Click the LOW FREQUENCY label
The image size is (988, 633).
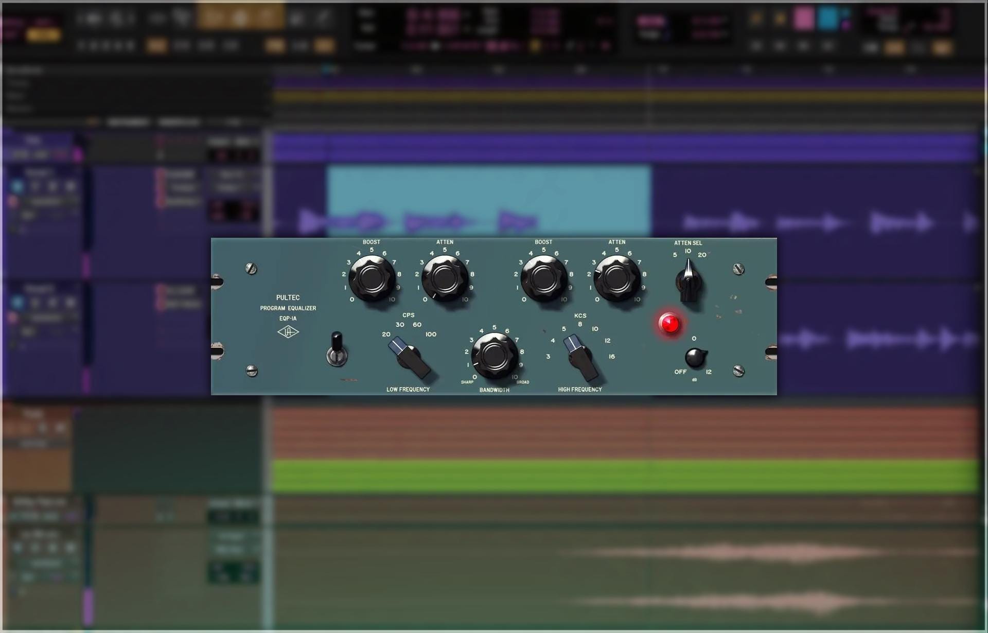(x=408, y=390)
